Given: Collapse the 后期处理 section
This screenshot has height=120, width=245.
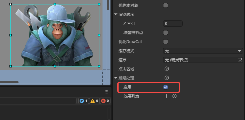Looking at the screenshot, I should click(116, 78).
